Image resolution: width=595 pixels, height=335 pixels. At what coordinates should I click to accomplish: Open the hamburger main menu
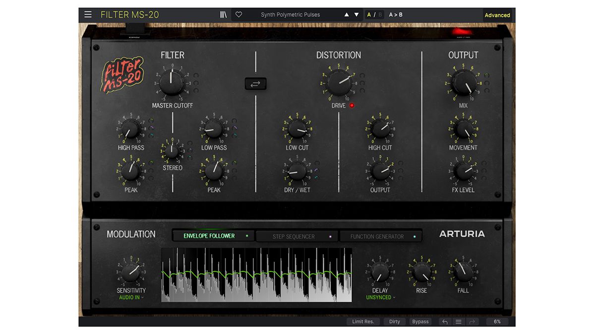coord(88,14)
